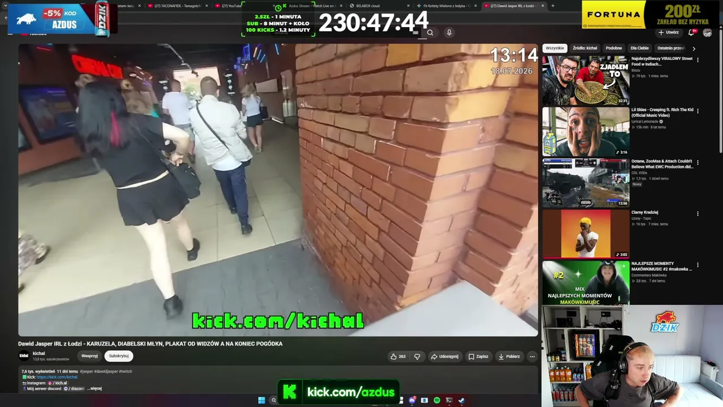Click the main video player area
This screenshot has width=723, height=407.
278,190
